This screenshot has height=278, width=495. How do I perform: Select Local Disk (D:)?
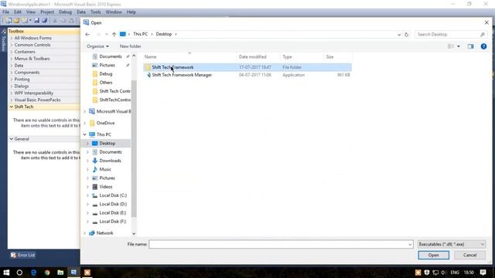click(113, 204)
